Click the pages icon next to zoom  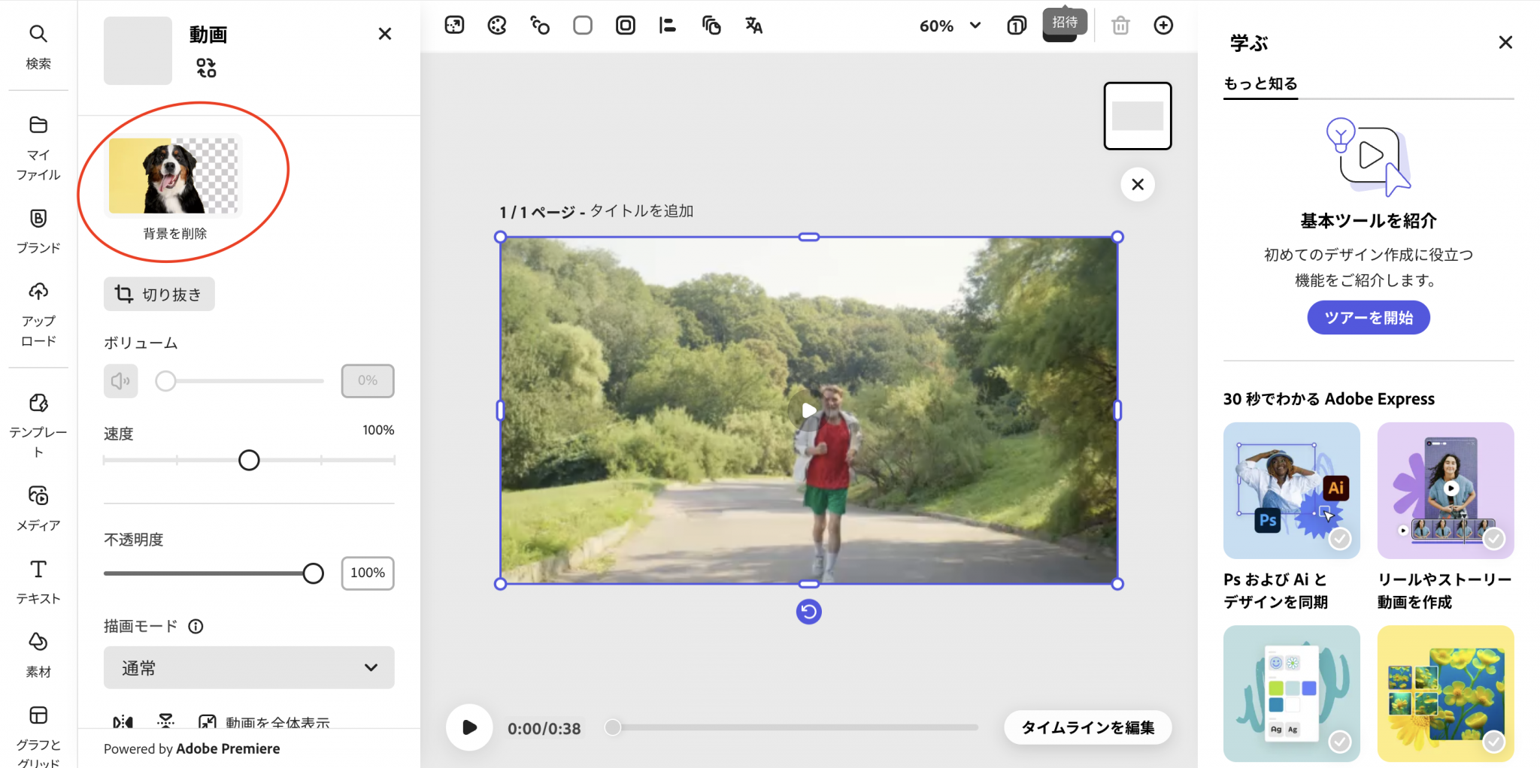click(1017, 26)
